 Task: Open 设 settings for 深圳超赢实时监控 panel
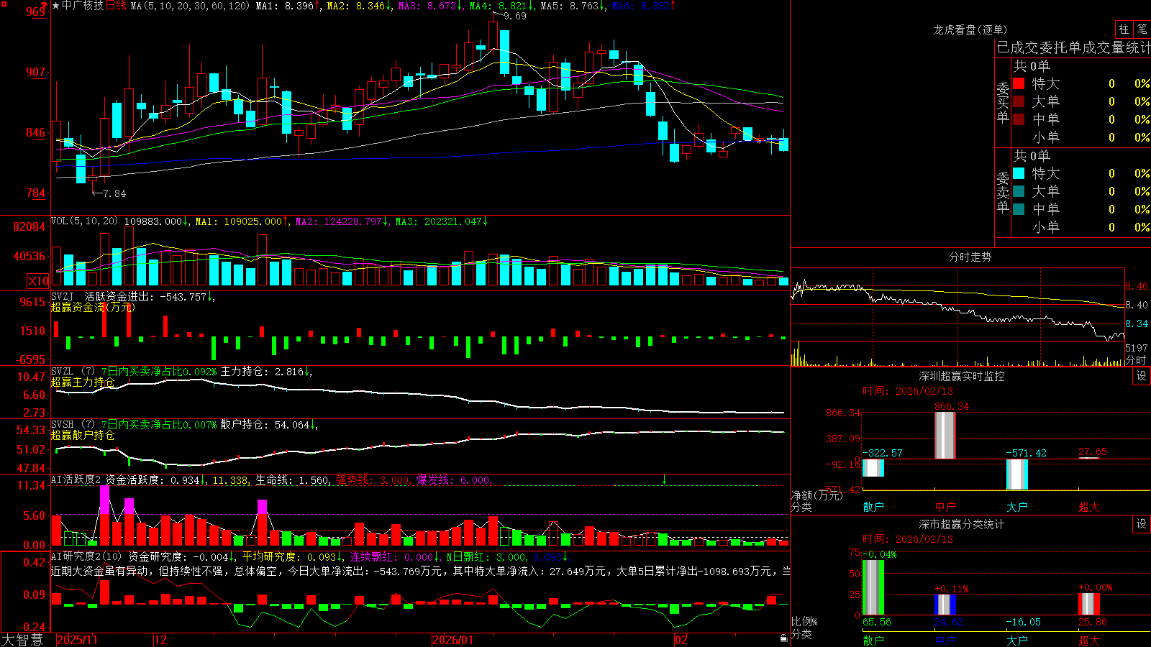point(1142,376)
